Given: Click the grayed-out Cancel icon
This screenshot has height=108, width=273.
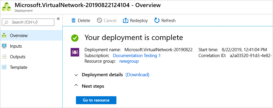Looking at the screenshot, I should pos(99,21).
